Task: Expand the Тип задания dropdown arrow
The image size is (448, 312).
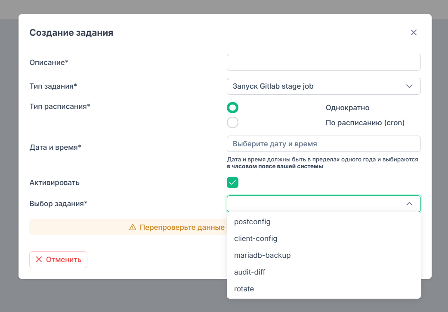Action: pos(409,86)
